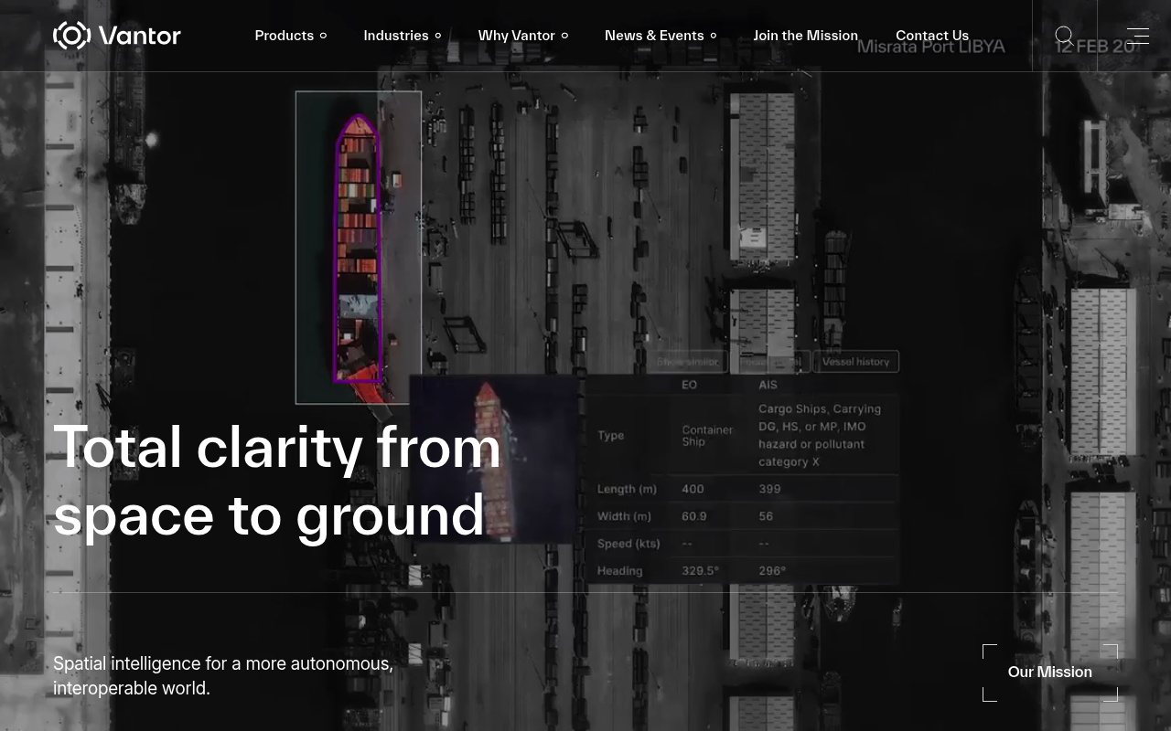Click the Vantor logo in the header
The width and height of the screenshot is (1171, 731).
[117, 36]
